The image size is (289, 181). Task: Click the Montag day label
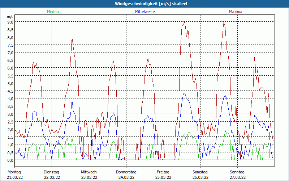pyautogui.click(x=14, y=172)
